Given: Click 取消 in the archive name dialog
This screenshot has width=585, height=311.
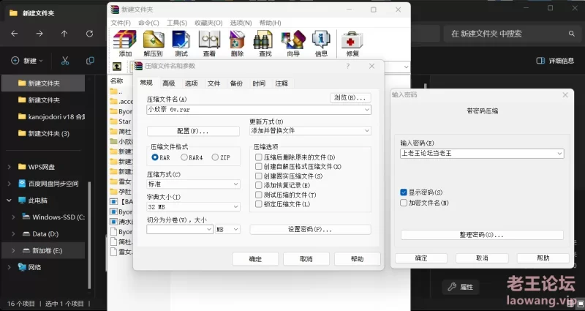Looking at the screenshot, I should tap(306, 259).
